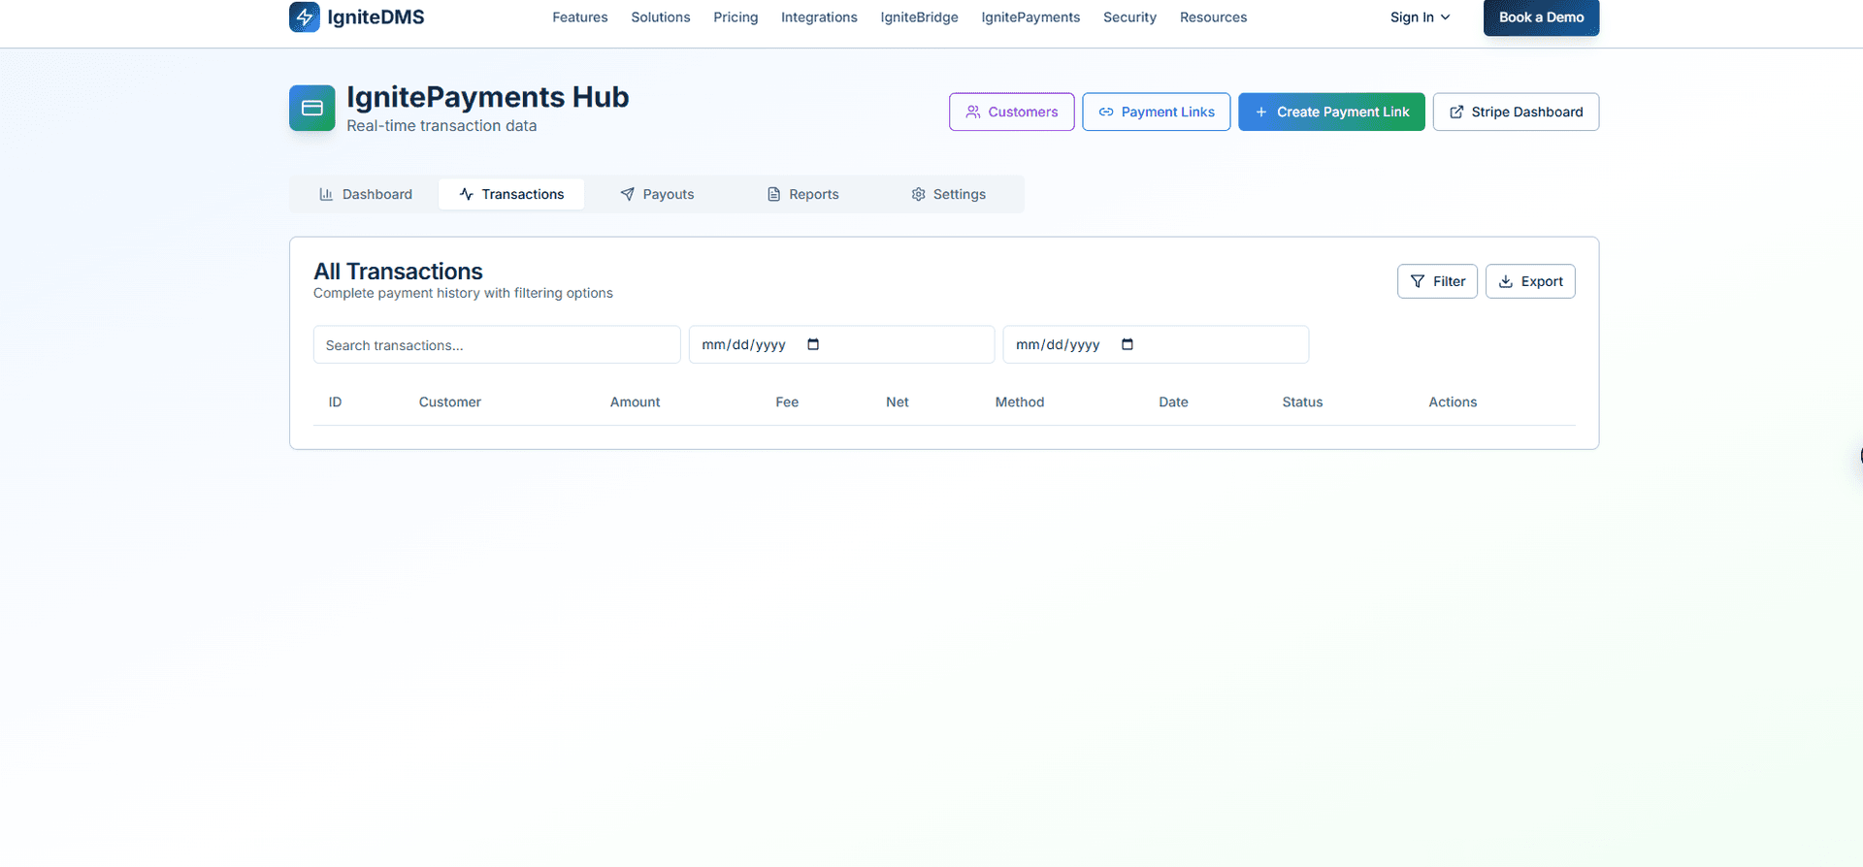The image size is (1863, 867).
Task: Open Payment Links
Action: (1156, 112)
